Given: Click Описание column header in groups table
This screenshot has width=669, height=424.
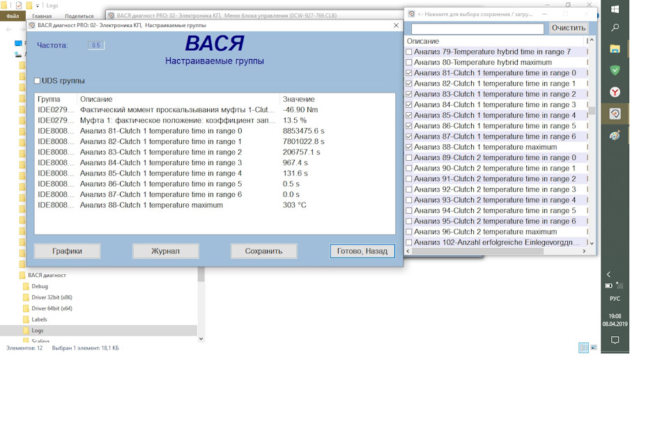Looking at the screenshot, I should [x=178, y=99].
